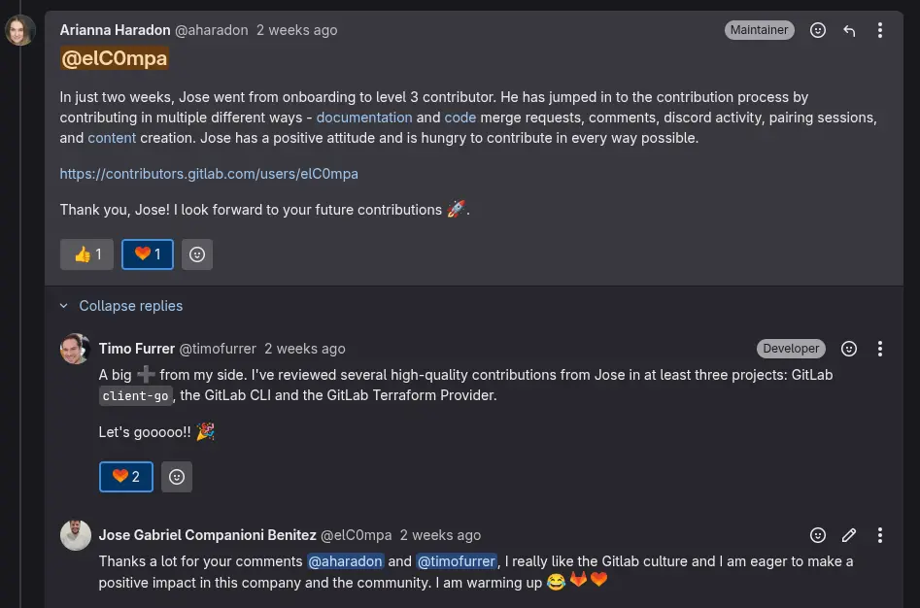The width and height of the screenshot is (920, 608).
Task: Open the more actions dropdown on Arianna's comment
Action: [x=880, y=30]
